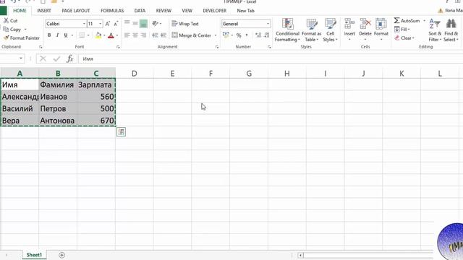
Task: Decrease font size with the small A
Action: (116, 24)
